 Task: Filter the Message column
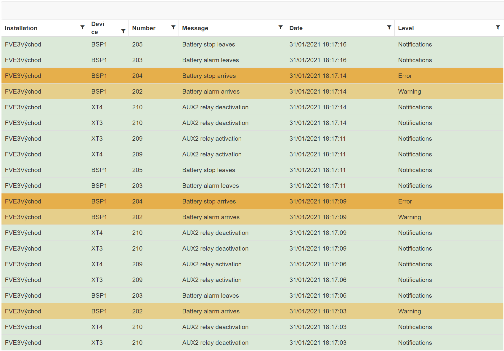tap(280, 27)
